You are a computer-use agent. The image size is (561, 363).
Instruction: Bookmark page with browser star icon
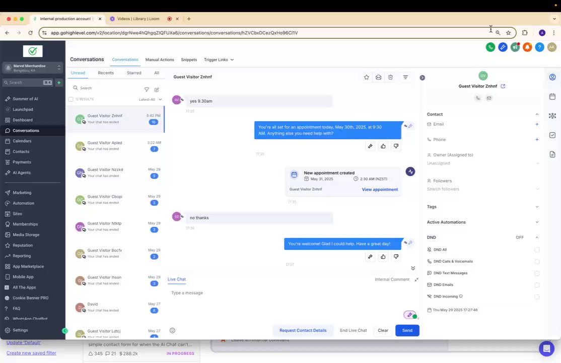508,33
